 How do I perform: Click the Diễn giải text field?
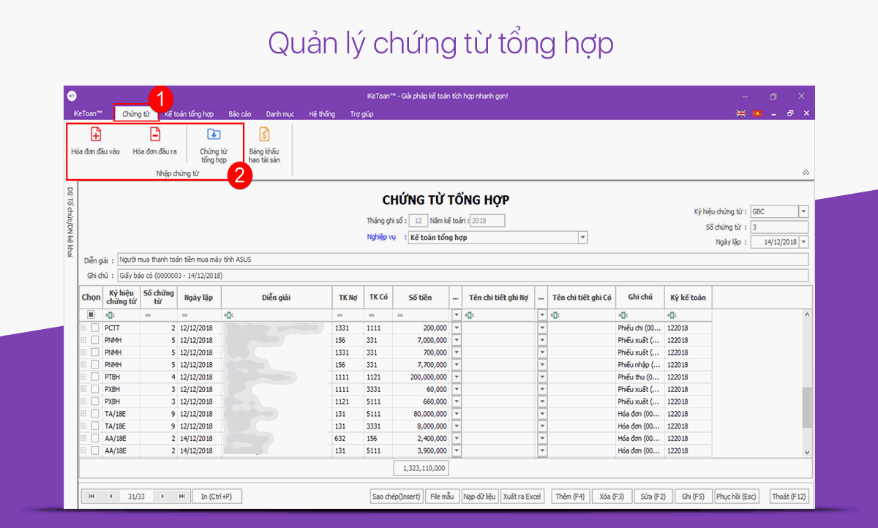coord(462,260)
